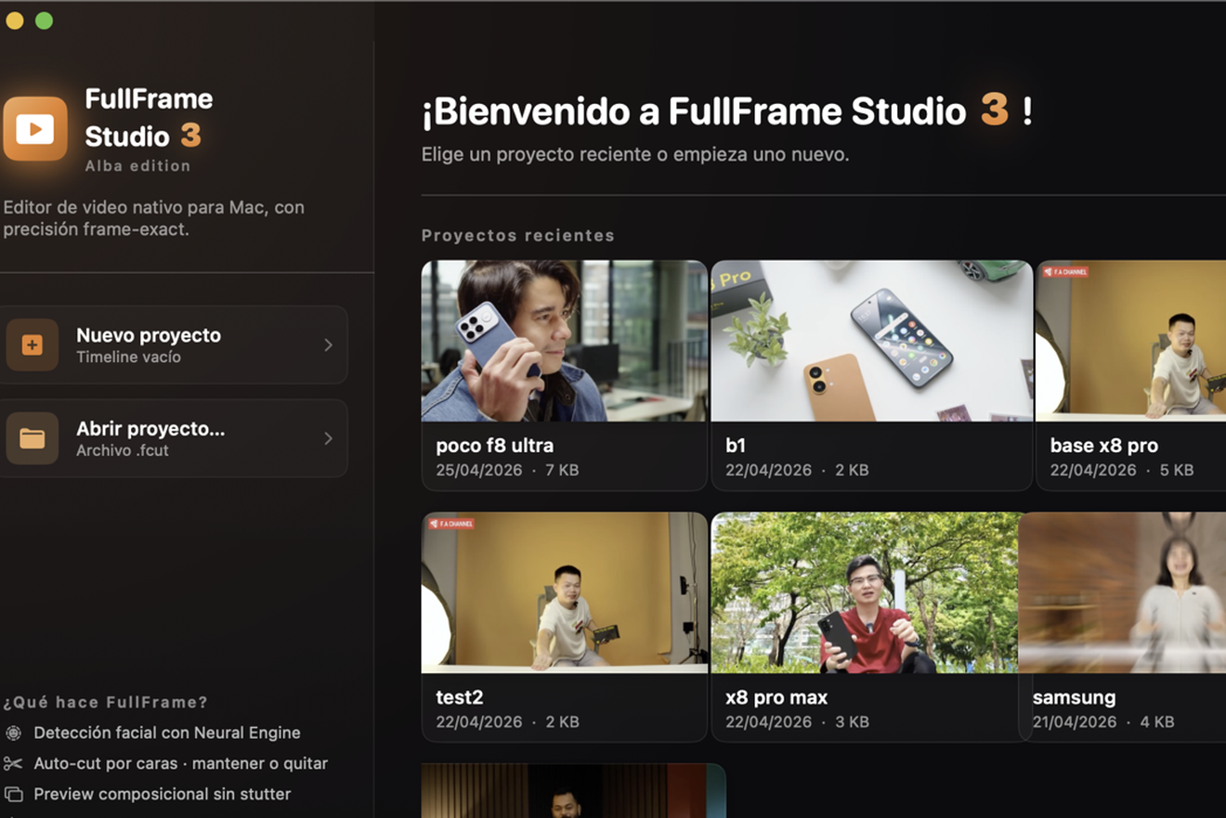Expand Abrir proyecto via its chevron
The image size is (1226, 818).
coord(327,437)
